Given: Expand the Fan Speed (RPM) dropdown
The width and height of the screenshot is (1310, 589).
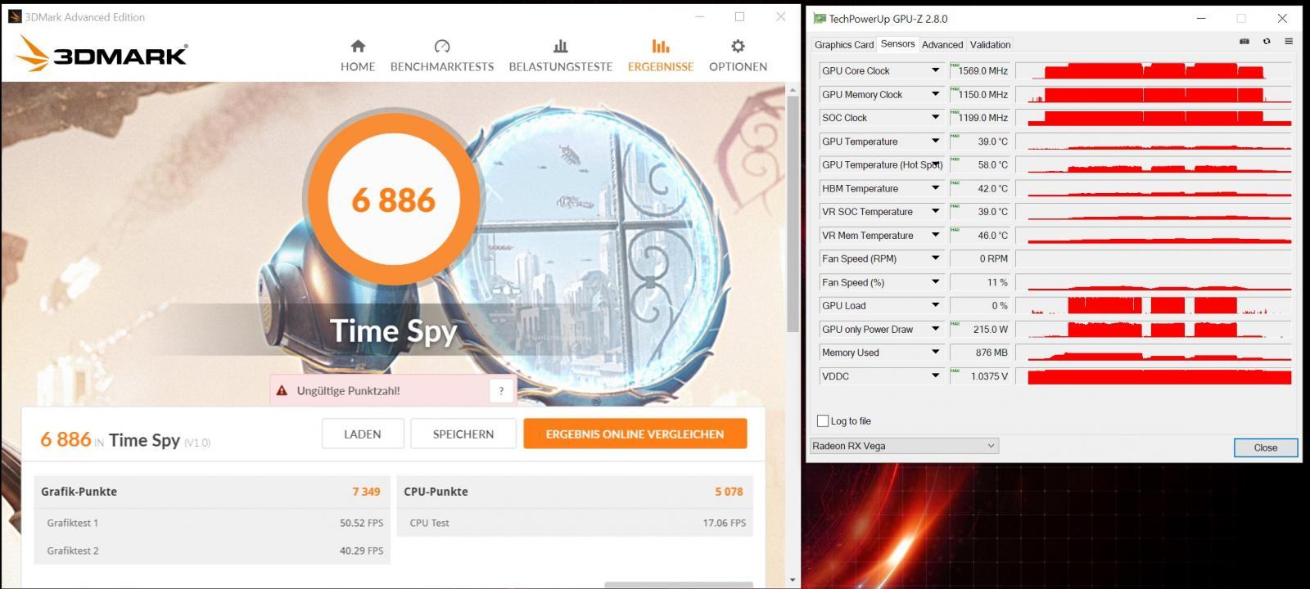Looking at the screenshot, I should pyautogui.click(x=935, y=259).
